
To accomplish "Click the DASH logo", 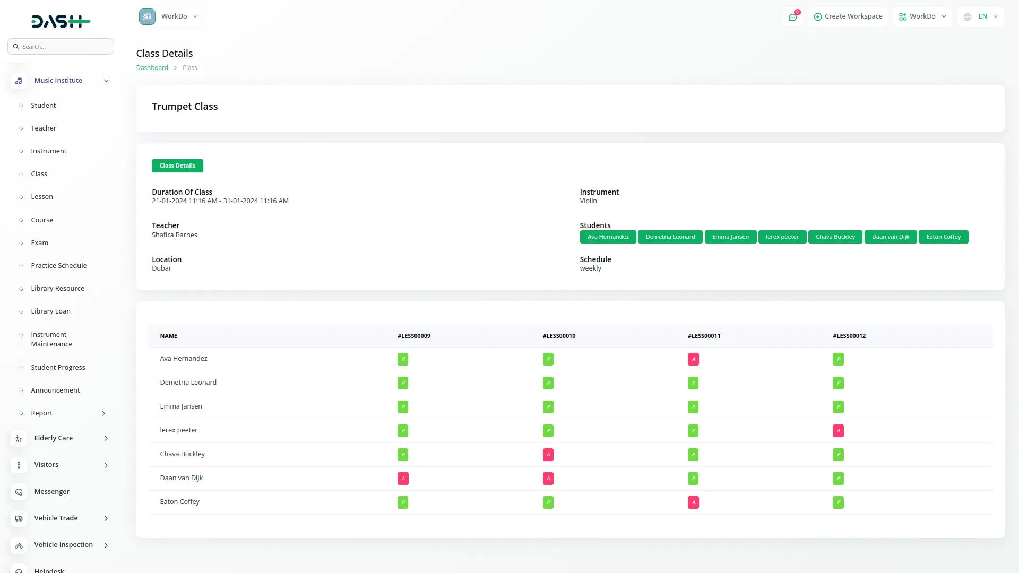I will click(x=61, y=21).
